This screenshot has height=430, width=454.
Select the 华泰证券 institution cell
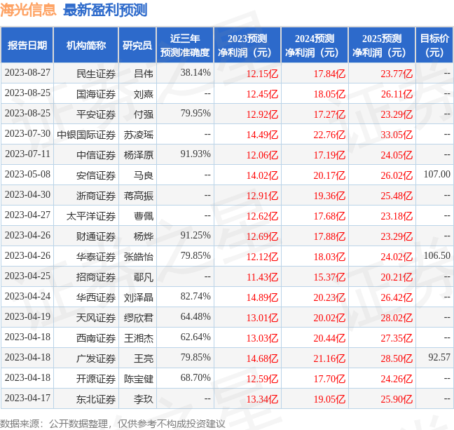[x=95, y=256]
